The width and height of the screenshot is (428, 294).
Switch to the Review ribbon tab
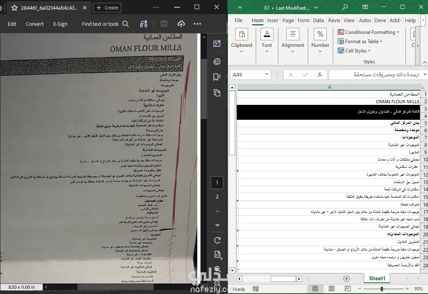[334, 20]
